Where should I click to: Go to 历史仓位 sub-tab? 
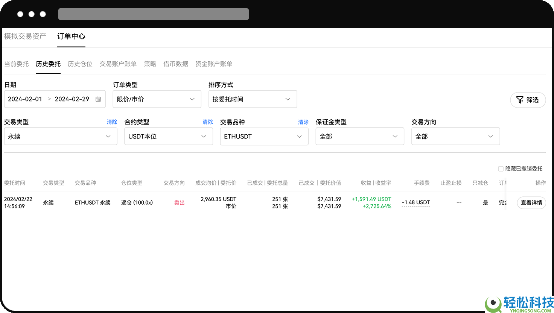click(x=80, y=64)
